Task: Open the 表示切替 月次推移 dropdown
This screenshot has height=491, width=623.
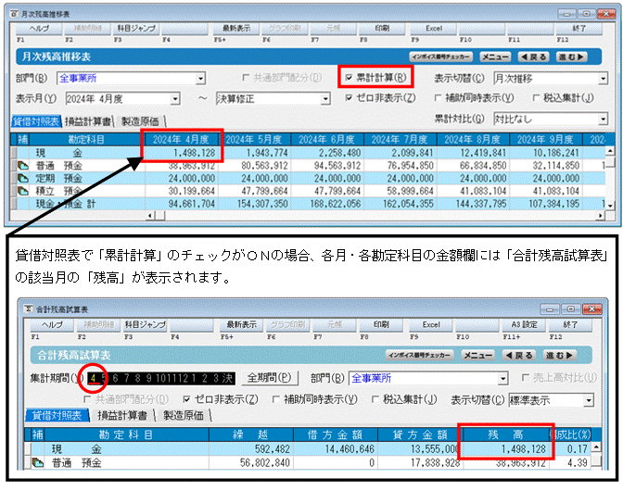Action: pos(604,79)
